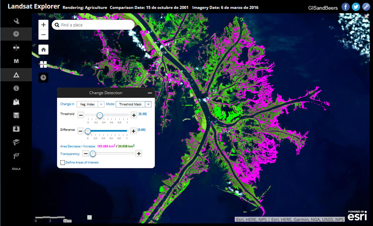Screen dimensions: 373x226
Task: Click the Venice map label
Action: (160, 52)
